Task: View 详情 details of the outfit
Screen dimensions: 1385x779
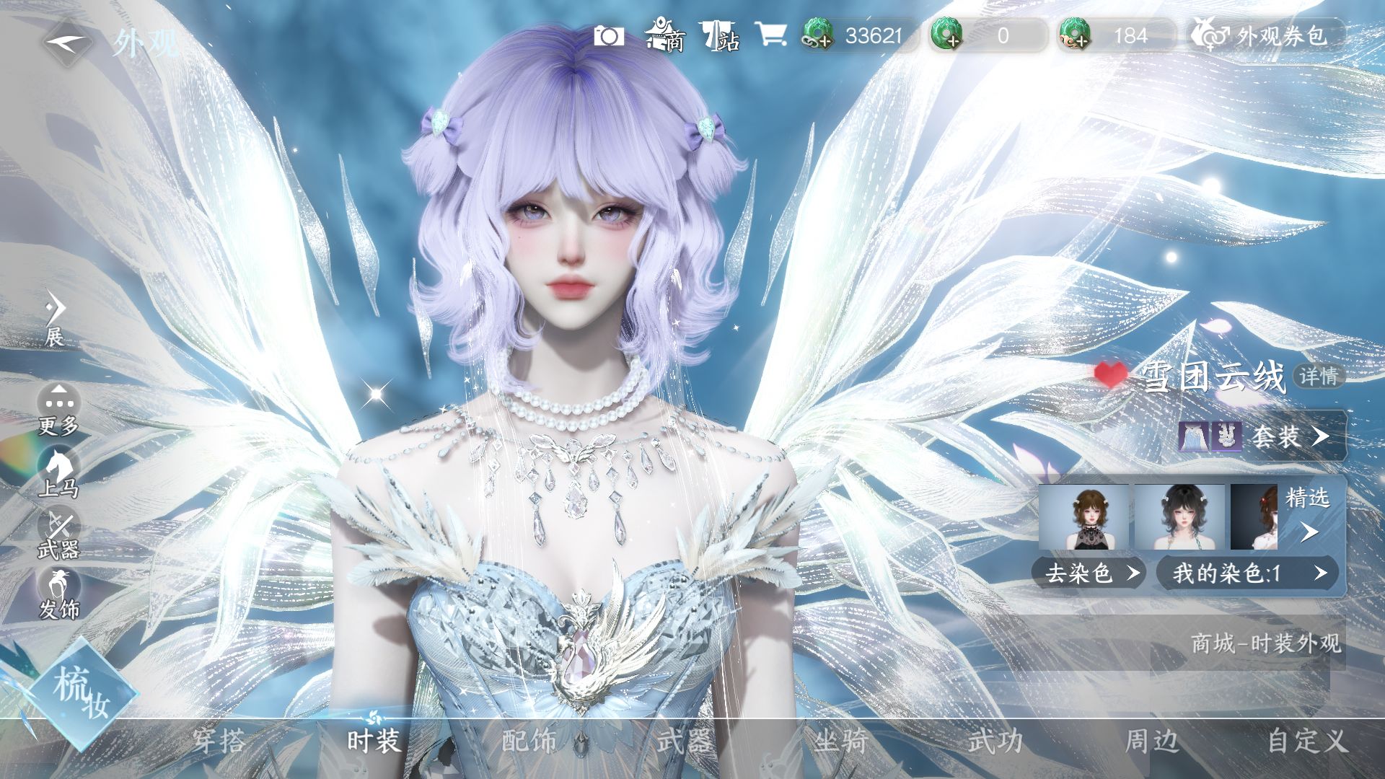Action: point(1318,376)
